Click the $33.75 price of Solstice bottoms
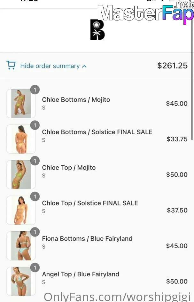This screenshot has height=302, width=194. pos(177,139)
